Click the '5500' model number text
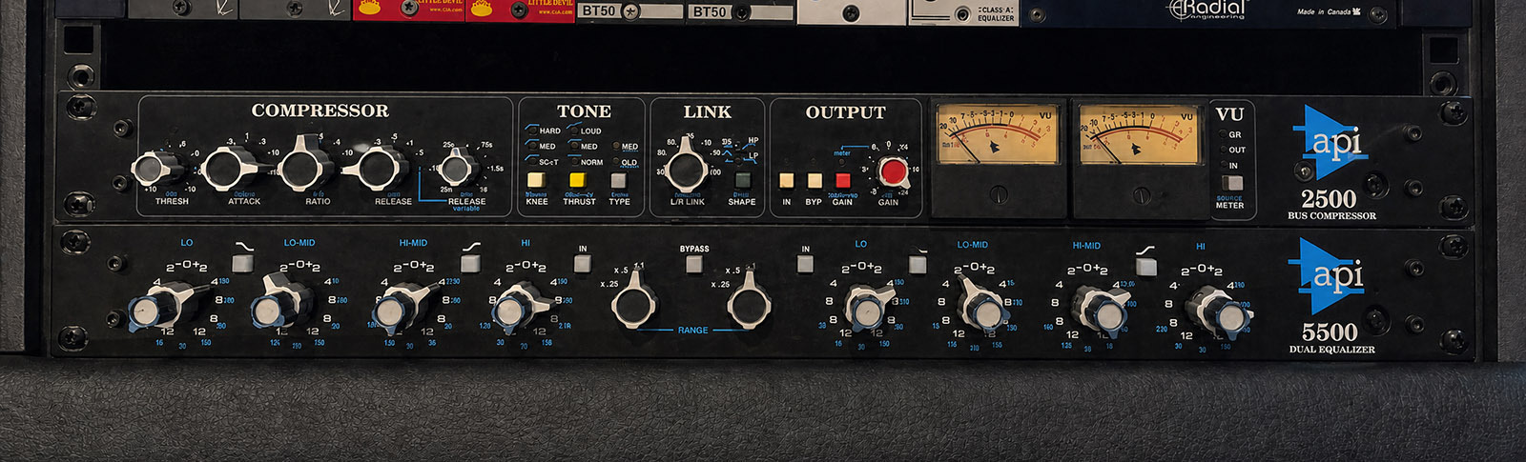Screen dimensions: 1526x462 [1330, 332]
